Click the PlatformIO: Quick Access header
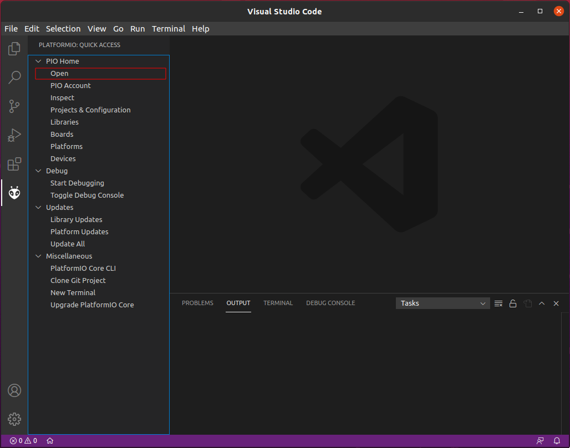The width and height of the screenshot is (570, 448). 79,45
